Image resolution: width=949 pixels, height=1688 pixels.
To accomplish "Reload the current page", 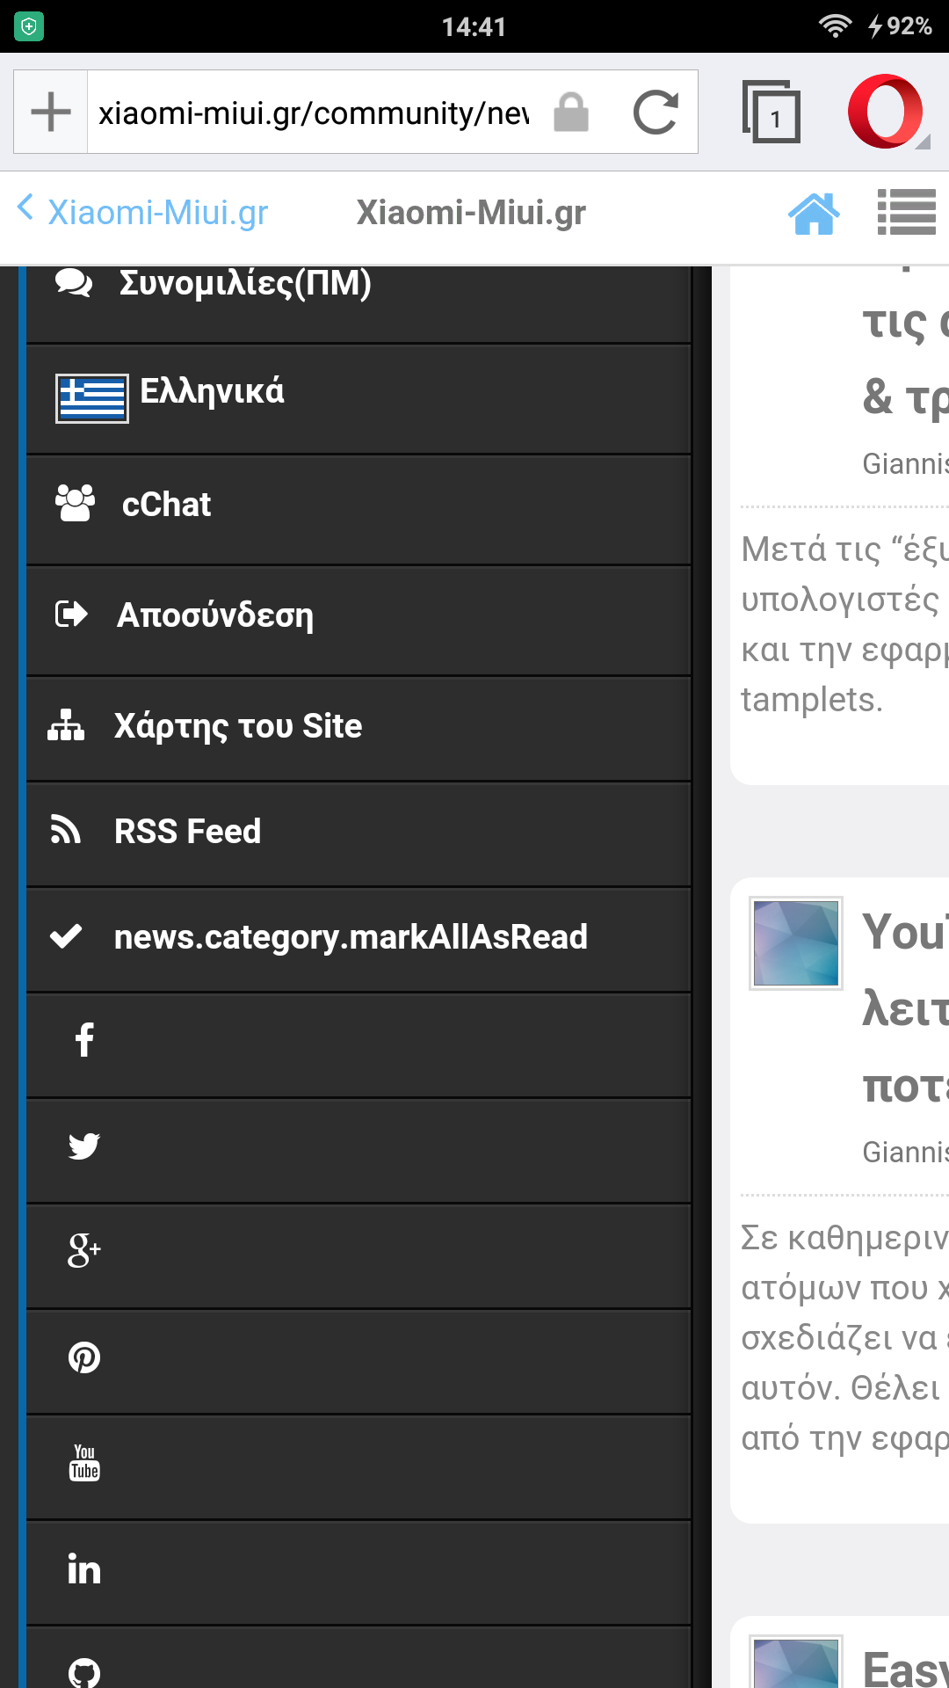I will (x=656, y=113).
